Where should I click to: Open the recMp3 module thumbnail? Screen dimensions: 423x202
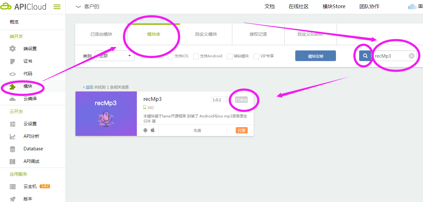(x=106, y=114)
